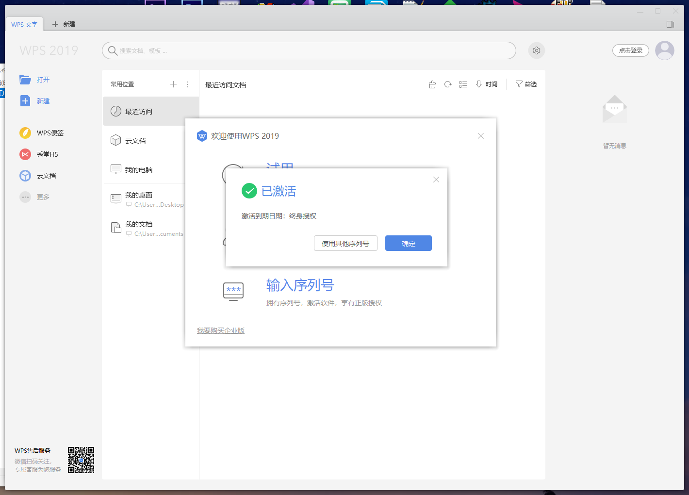Click the WPS shield logo in dialog
Screen dimensions: 689x495
pyautogui.click(x=202, y=136)
